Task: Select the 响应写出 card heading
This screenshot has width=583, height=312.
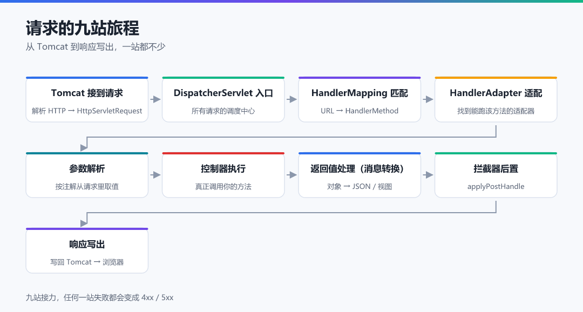Action: (87, 245)
